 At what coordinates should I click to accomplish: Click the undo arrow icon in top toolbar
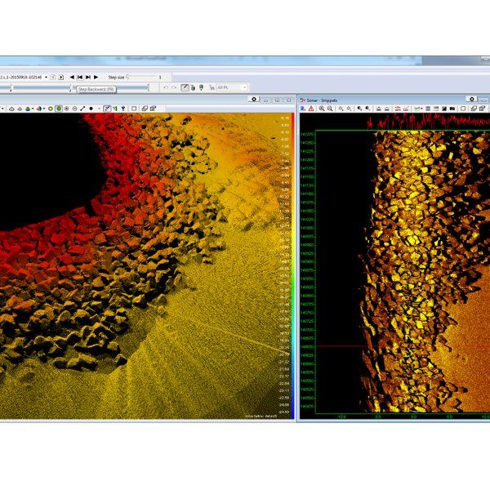tap(166, 87)
